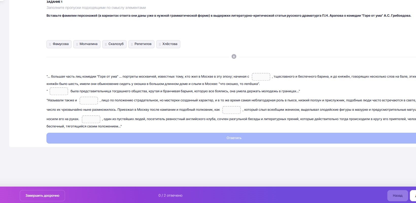Click the drag handle on the Молчалина chip
Viewport: 416px width, 203px height.
(x=77, y=44)
